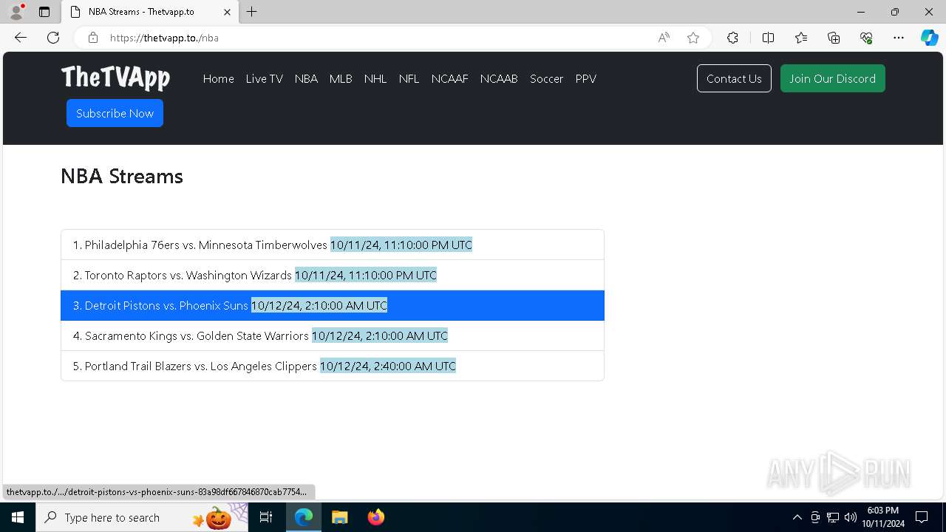
Task: Open Collections icon
Action: 834,38
